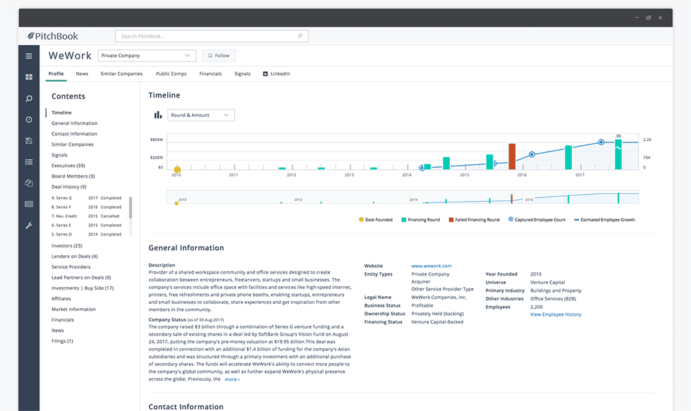
Task: Select the 5. Series D deal row
Action: [x=86, y=234]
